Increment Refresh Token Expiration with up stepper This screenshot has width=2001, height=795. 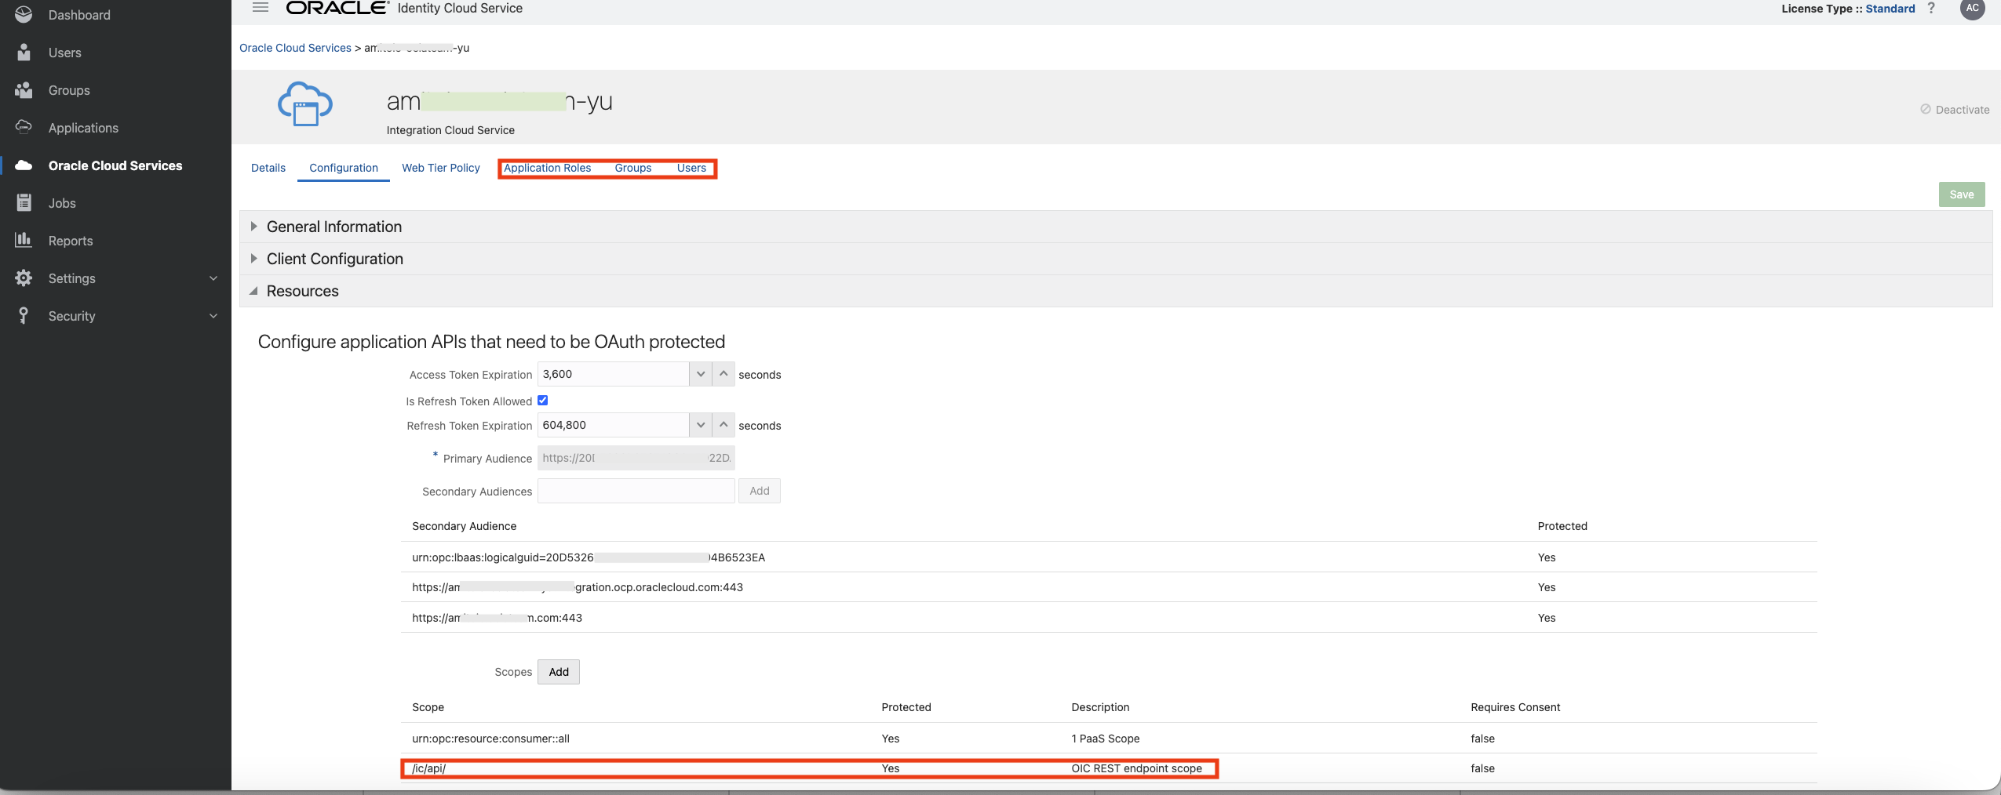point(723,424)
